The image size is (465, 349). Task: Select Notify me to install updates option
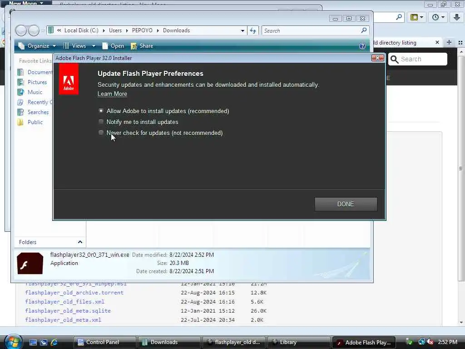pos(101,122)
